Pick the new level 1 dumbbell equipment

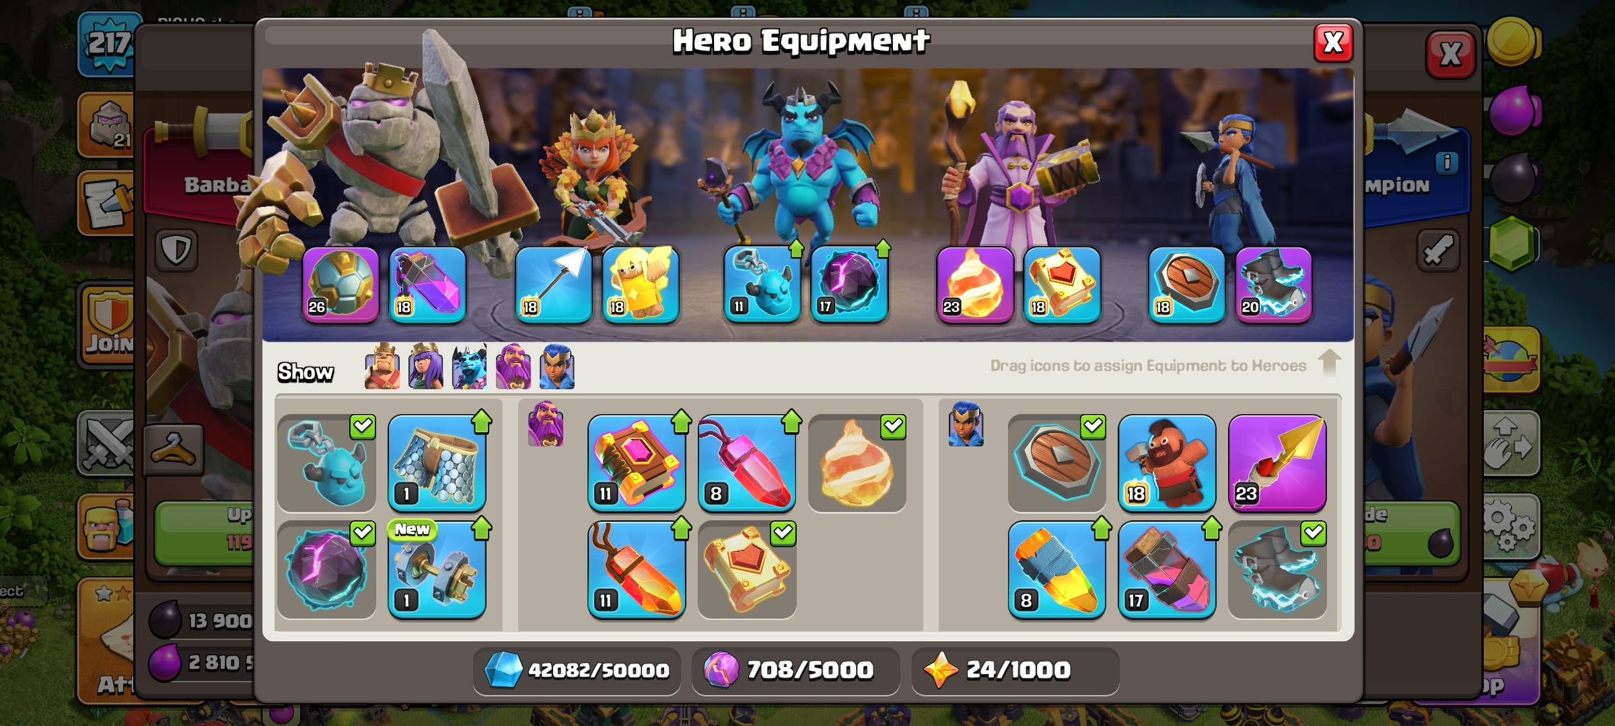click(x=437, y=570)
